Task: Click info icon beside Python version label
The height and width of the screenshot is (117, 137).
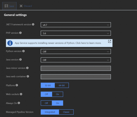Action: pyautogui.click(x=24, y=51)
